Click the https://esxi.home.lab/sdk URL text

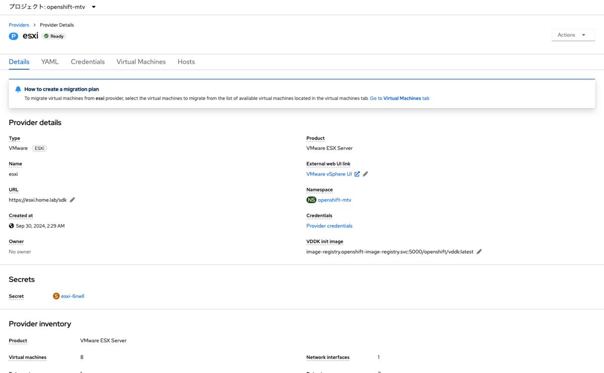(x=38, y=200)
